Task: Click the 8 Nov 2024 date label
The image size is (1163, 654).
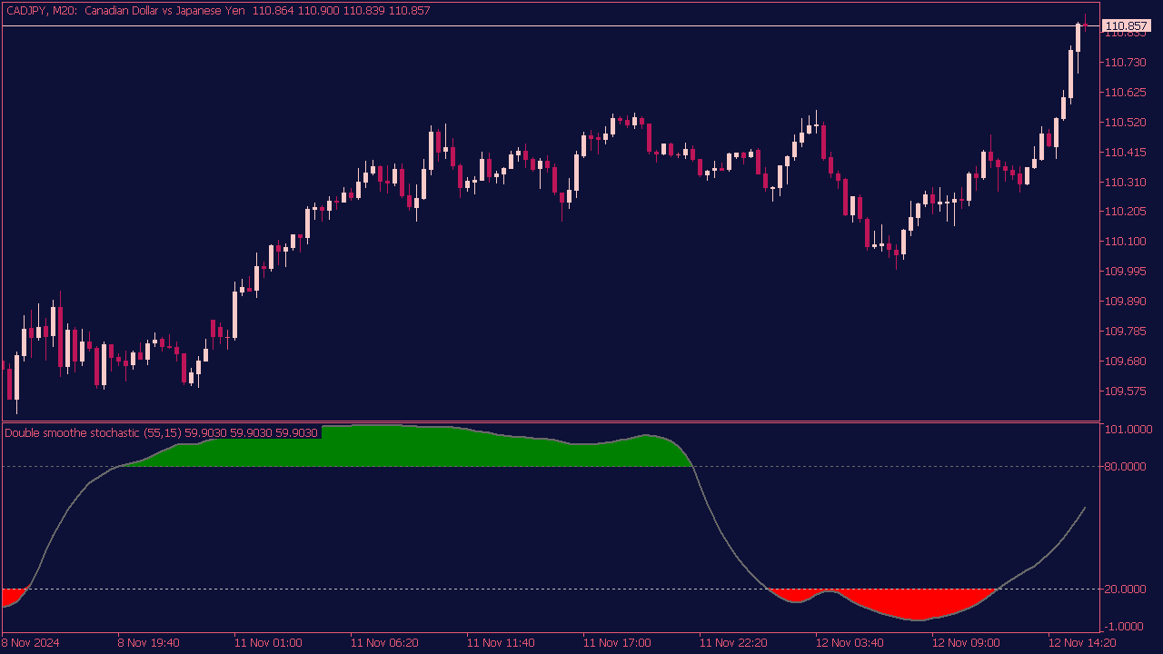Action: point(31,642)
